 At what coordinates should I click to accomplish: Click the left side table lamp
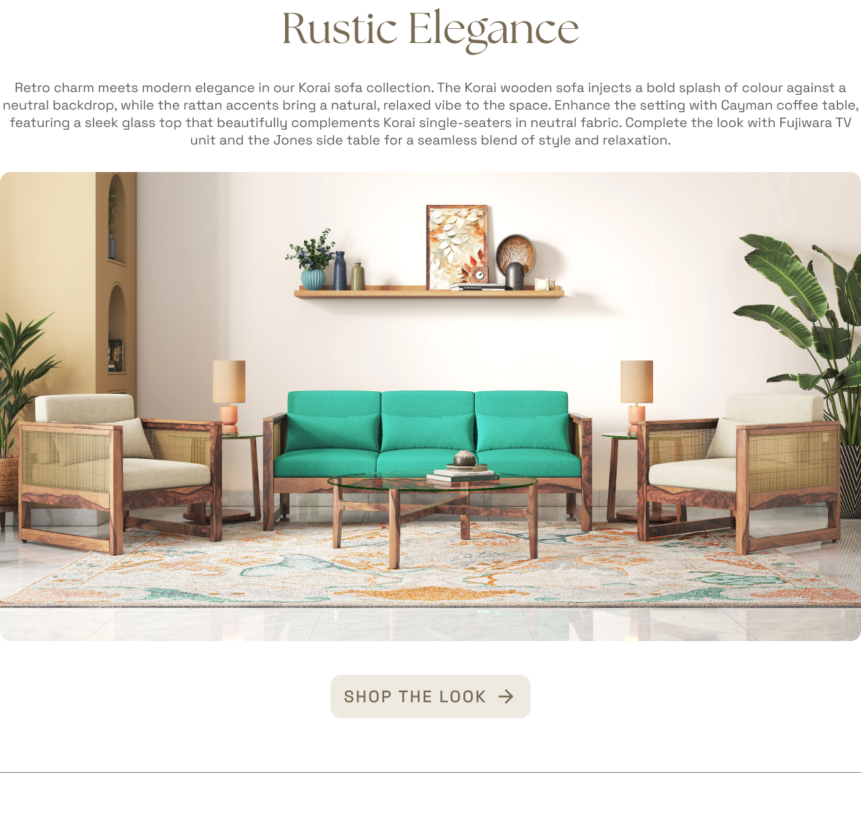(229, 396)
